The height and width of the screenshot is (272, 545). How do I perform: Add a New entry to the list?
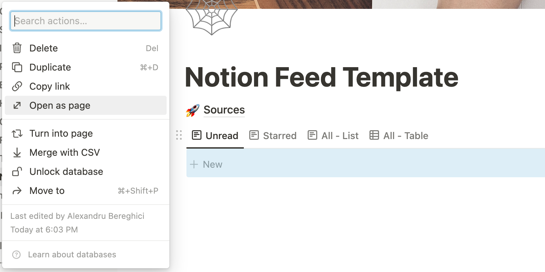(206, 164)
